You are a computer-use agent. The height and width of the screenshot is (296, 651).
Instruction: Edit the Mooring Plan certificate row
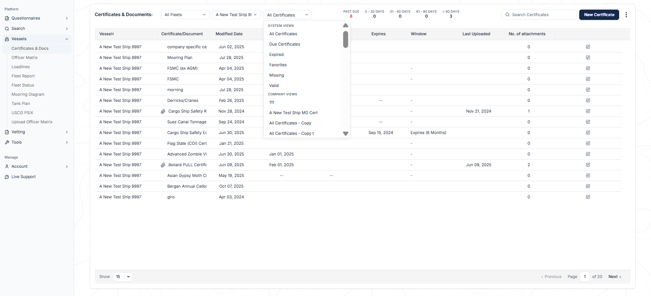point(588,57)
